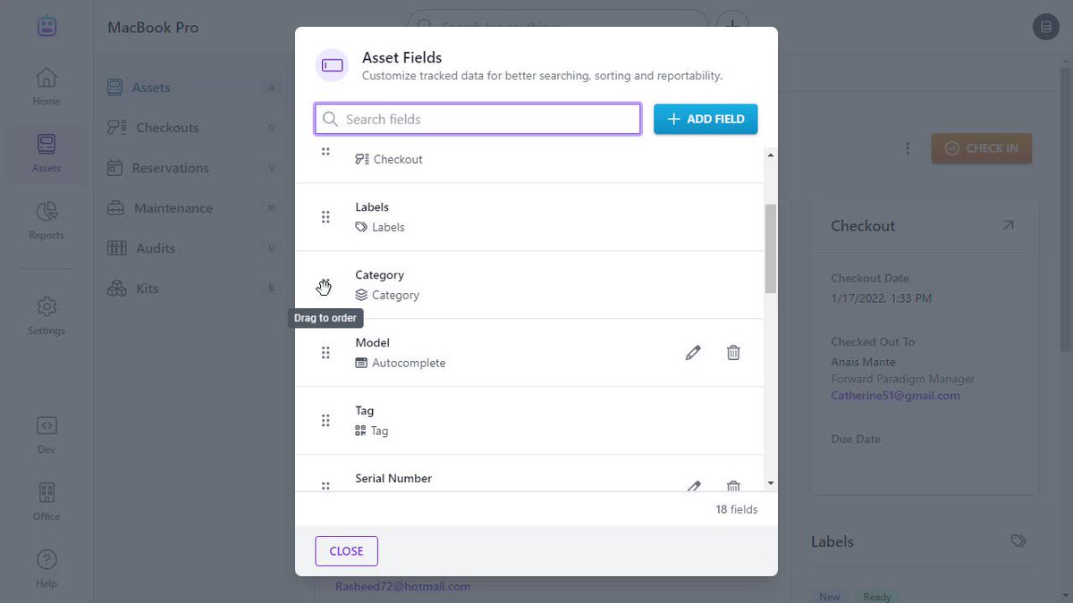Click the edit pencil for Model field
This screenshot has height=603, width=1073.
[x=693, y=353]
